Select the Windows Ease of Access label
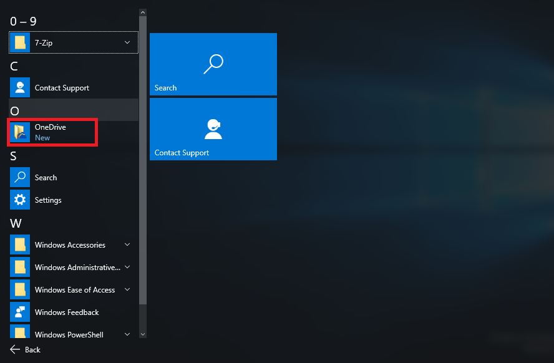Screen dimensions: 554x363 click(75, 289)
